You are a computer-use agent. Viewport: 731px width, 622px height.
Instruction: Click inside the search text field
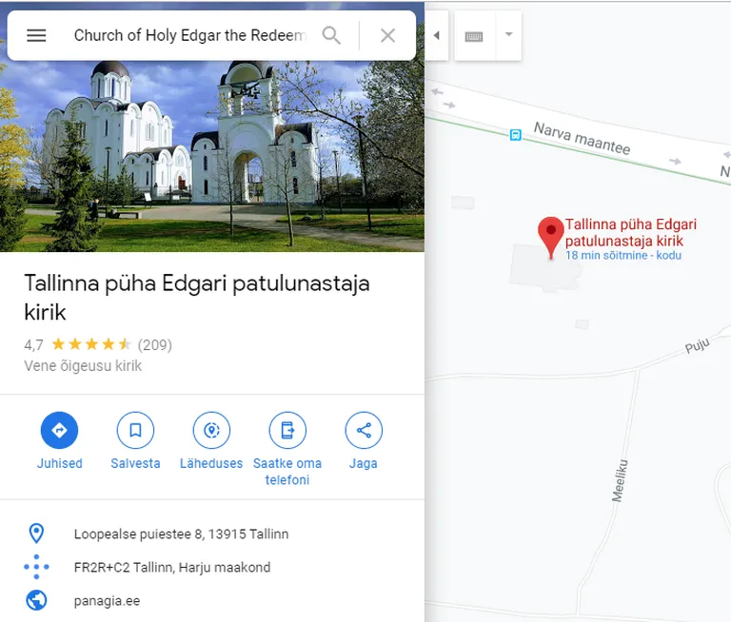click(189, 35)
